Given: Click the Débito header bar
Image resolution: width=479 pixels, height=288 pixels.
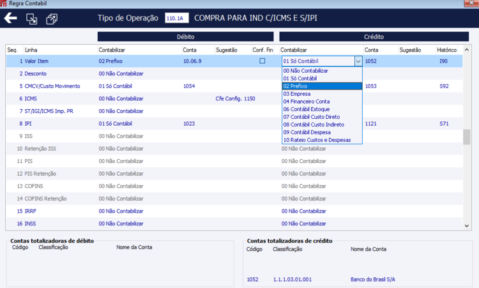Looking at the screenshot, I should click(185, 36).
